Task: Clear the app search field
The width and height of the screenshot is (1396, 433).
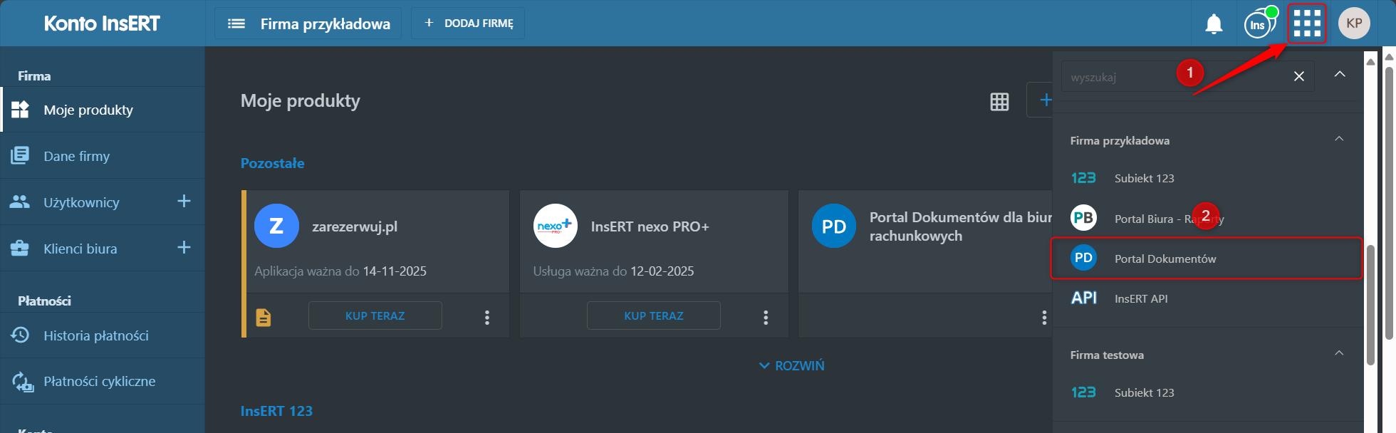Action: tap(1299, 76)
